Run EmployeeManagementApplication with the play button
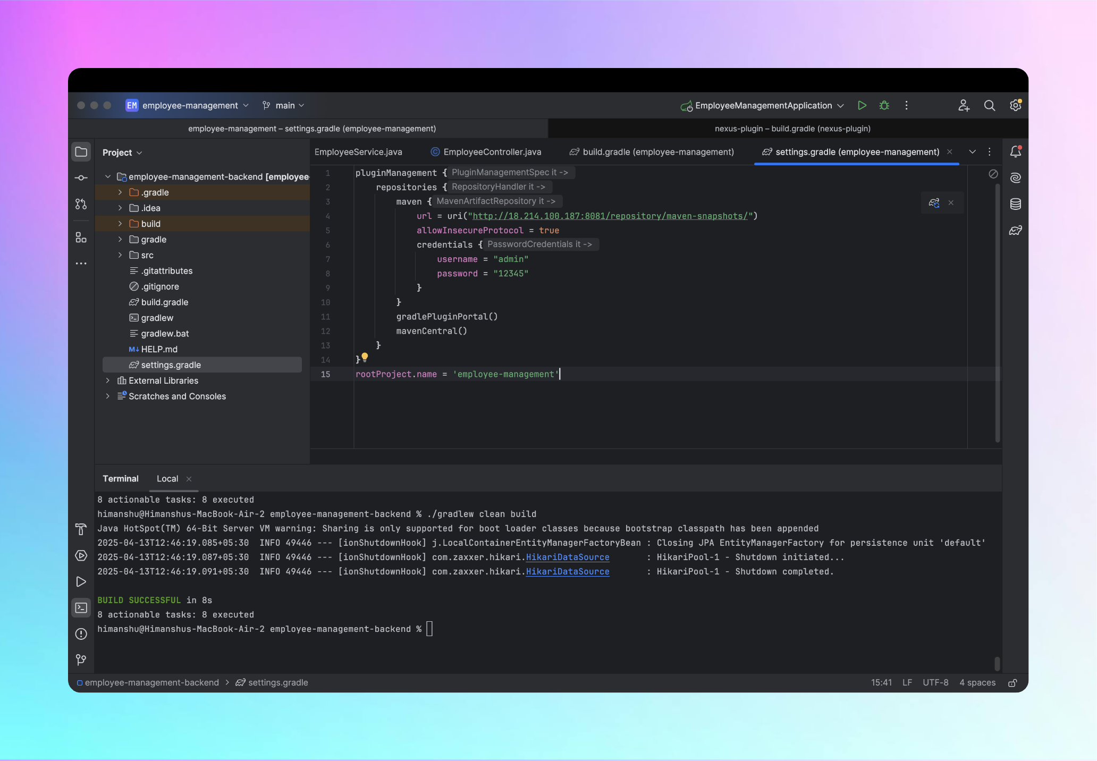The height and width of the screenshot is (761, 1097). tap(862, 106)
